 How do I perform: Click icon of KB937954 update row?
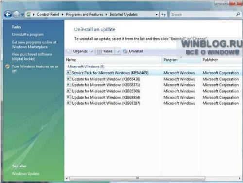(x=69, y=97)
